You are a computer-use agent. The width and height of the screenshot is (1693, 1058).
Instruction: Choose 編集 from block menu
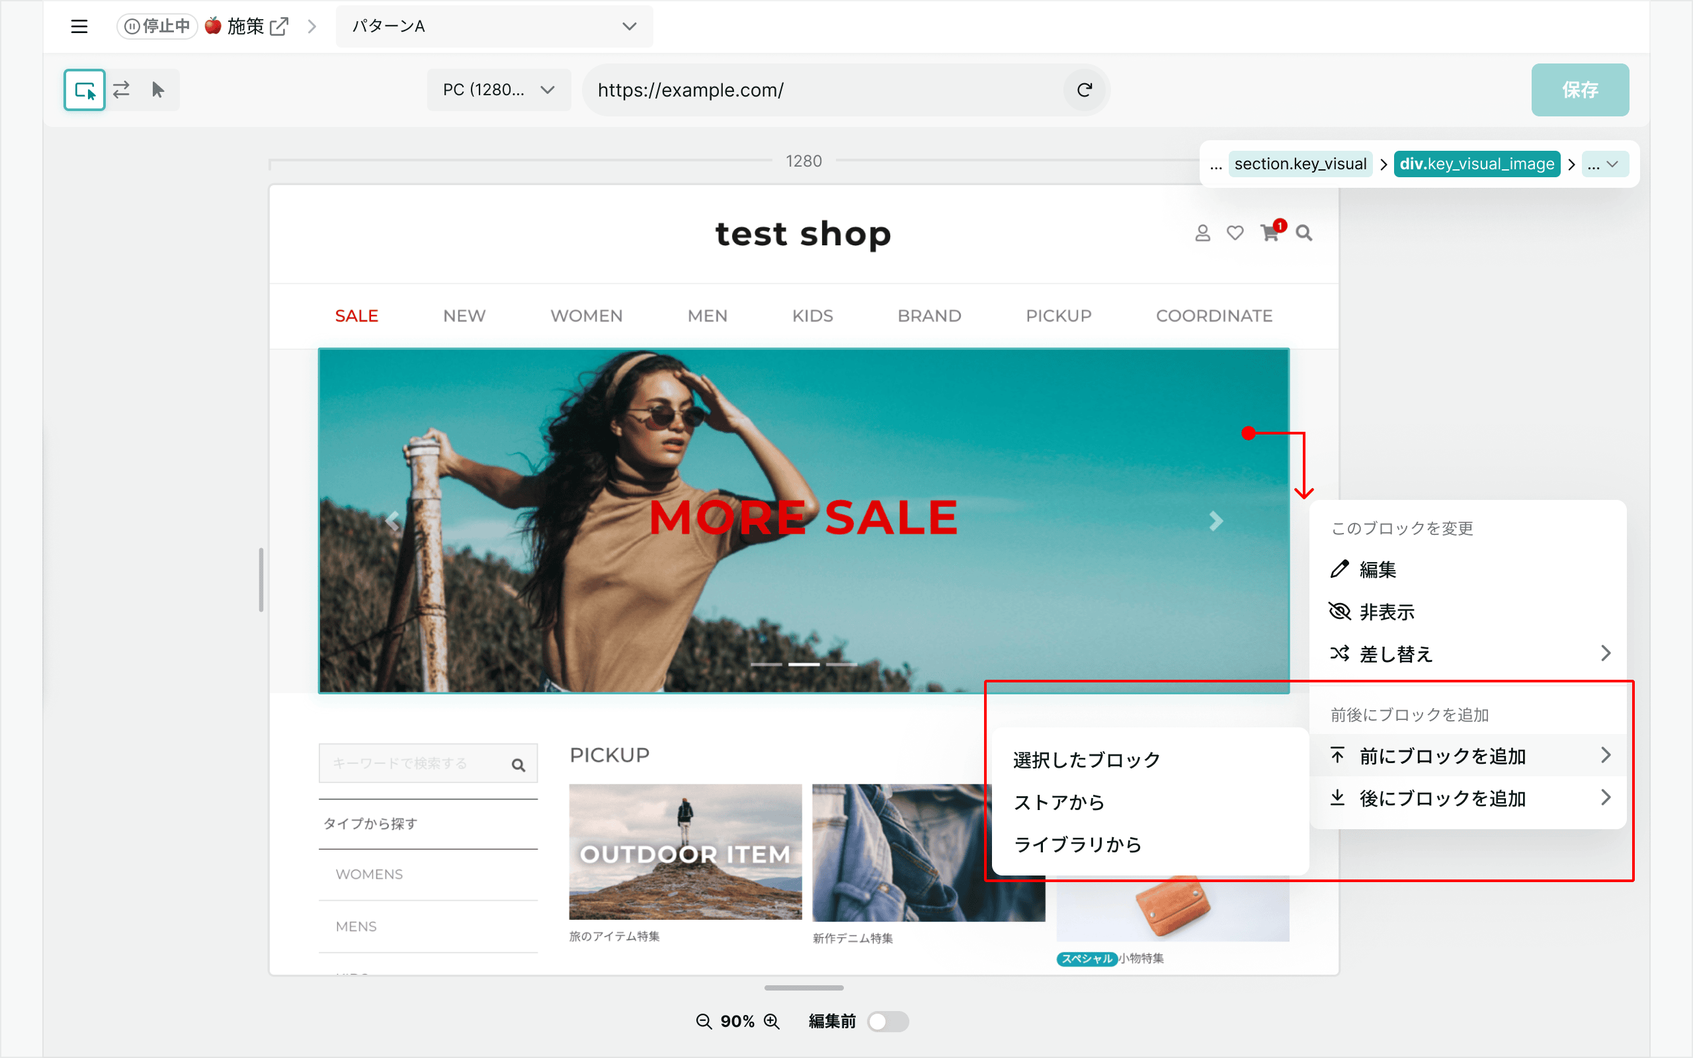tap(1377, 569)
